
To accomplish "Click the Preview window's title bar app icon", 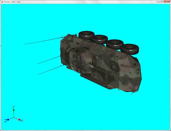I will (2, 2).
